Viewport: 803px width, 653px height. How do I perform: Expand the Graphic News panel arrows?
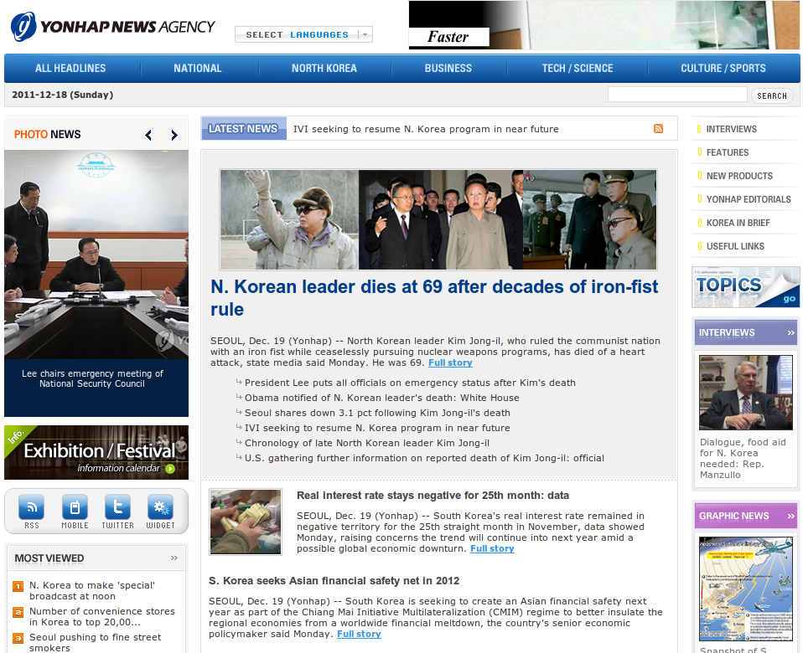click(x=790, y=517)
